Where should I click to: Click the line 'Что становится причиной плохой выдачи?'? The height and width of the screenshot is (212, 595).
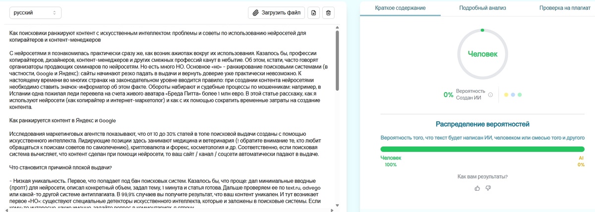tap(60, 167)
